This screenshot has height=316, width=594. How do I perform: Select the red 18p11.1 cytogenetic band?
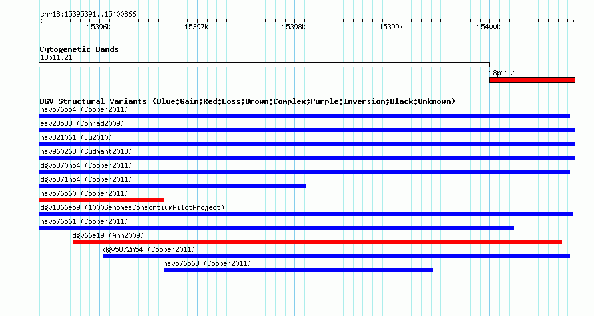532,80
